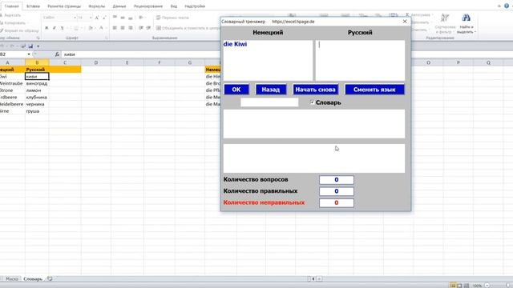
Task: Open the Find and Select dropdown arrow
Action: point(475,32)
